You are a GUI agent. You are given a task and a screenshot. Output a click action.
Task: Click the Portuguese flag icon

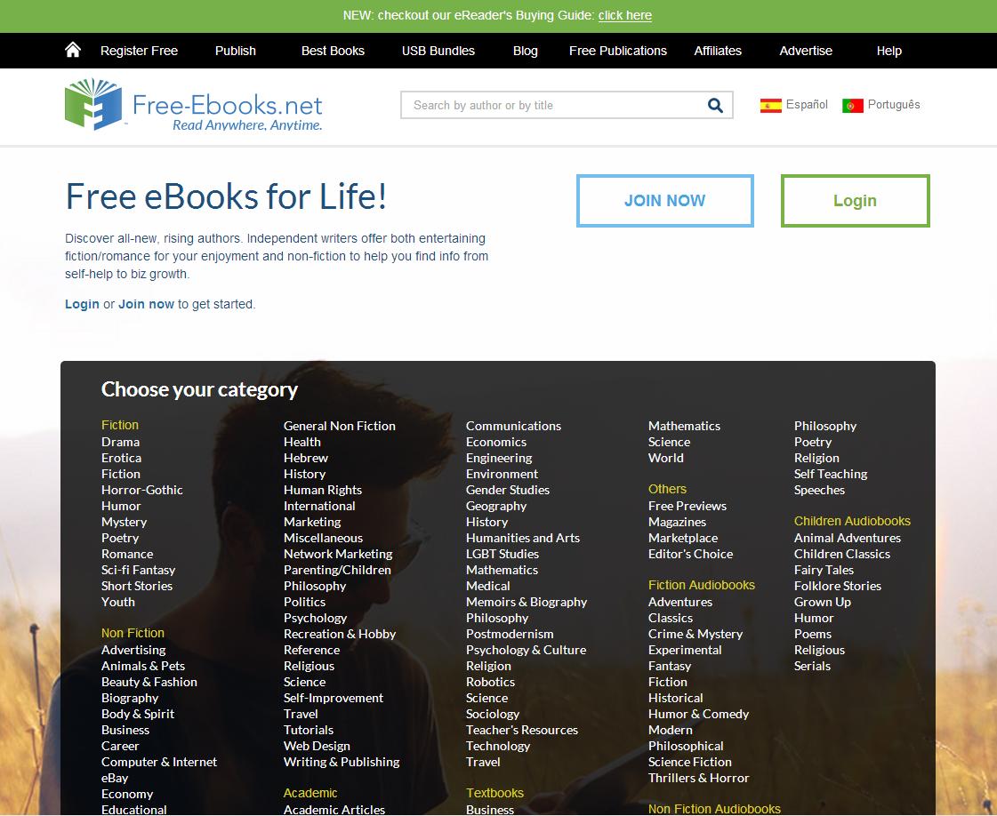tap(853, 106)
